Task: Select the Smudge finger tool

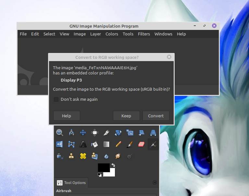Action: point(118,156)
